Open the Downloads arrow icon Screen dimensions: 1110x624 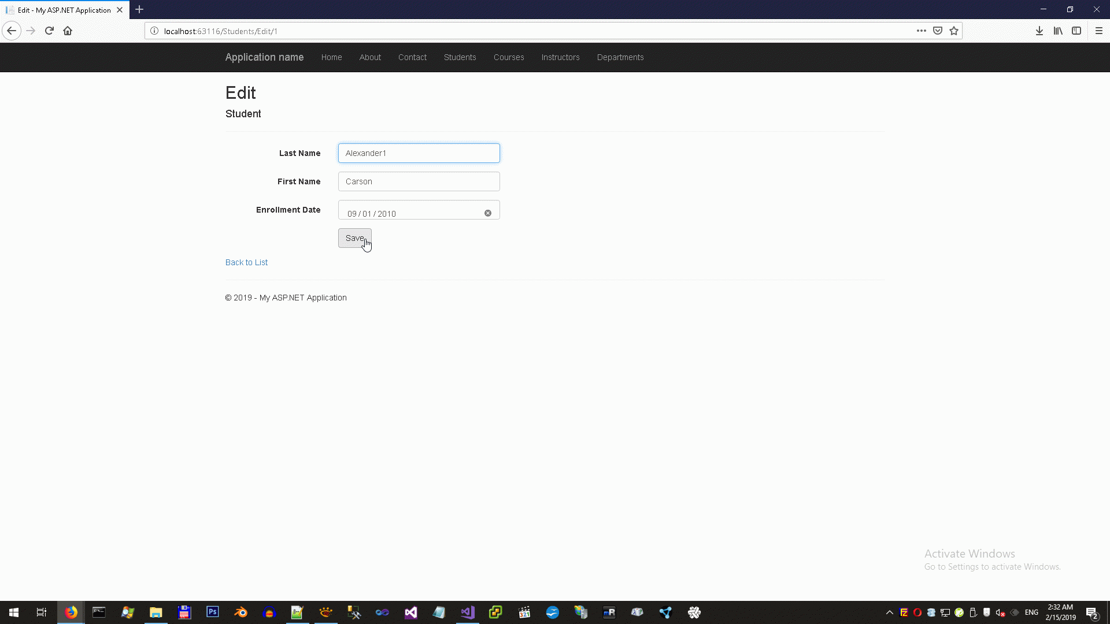coord(1039,31)
